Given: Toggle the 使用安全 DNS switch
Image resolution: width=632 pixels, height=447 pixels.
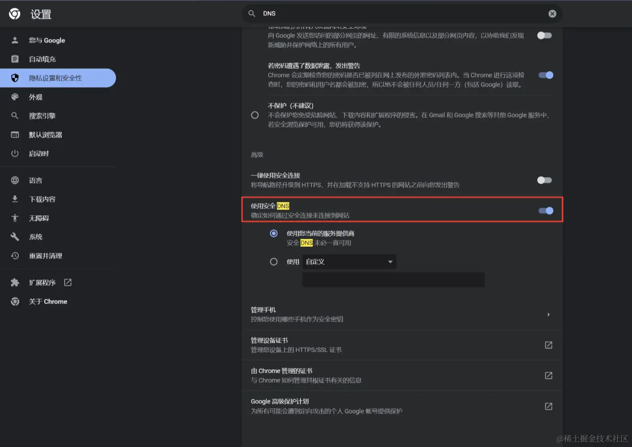Looking at the screenshot, I should coord(546,210).
